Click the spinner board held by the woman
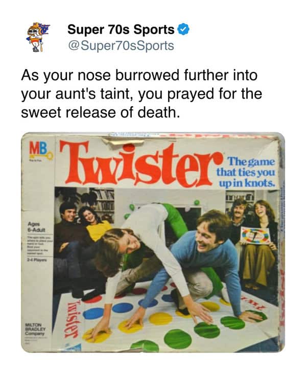Viewport: 306px width, 372px height. [255, 236]
